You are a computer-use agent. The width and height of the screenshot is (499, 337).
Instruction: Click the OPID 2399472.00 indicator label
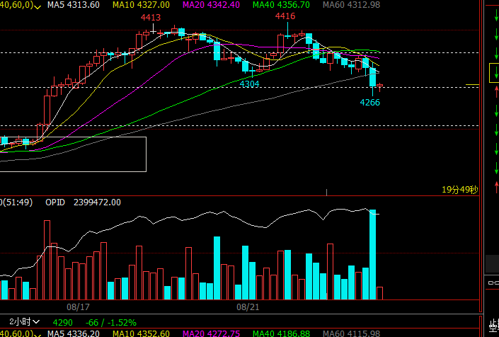point(83,202)
